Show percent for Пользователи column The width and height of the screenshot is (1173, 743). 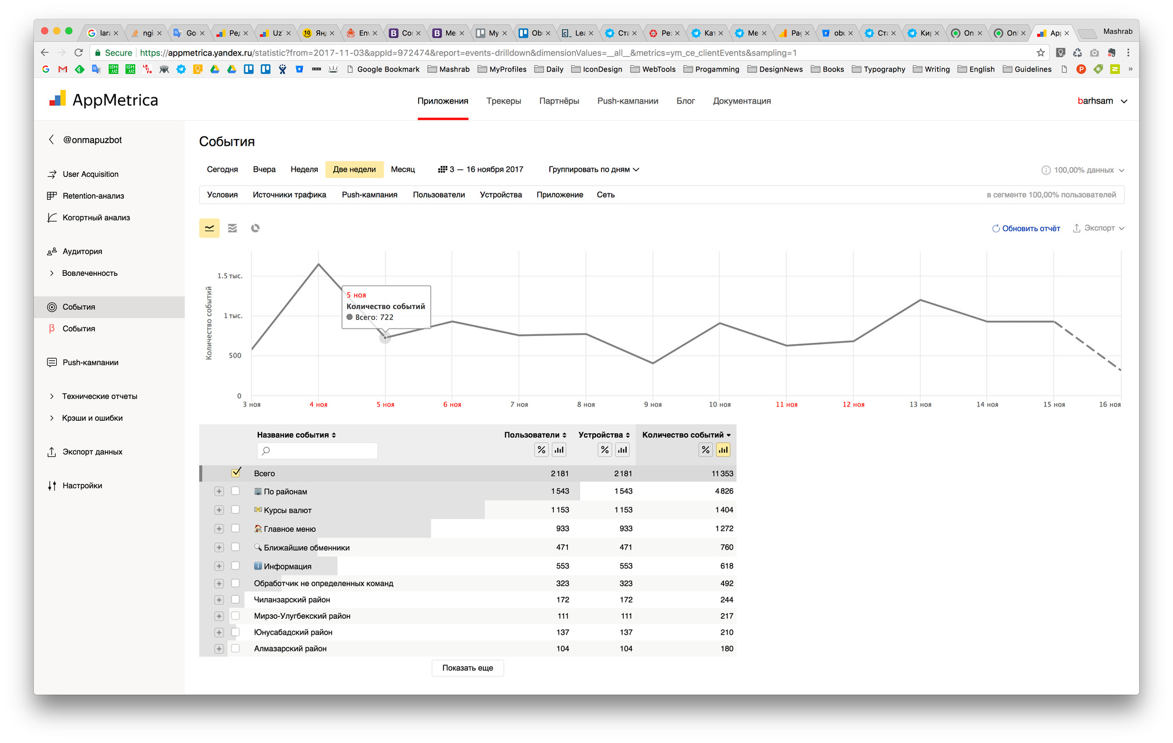[x=541, y=450]
